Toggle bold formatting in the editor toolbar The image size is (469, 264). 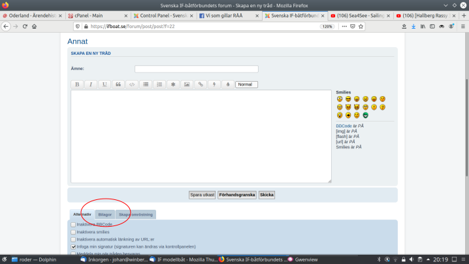77,84
